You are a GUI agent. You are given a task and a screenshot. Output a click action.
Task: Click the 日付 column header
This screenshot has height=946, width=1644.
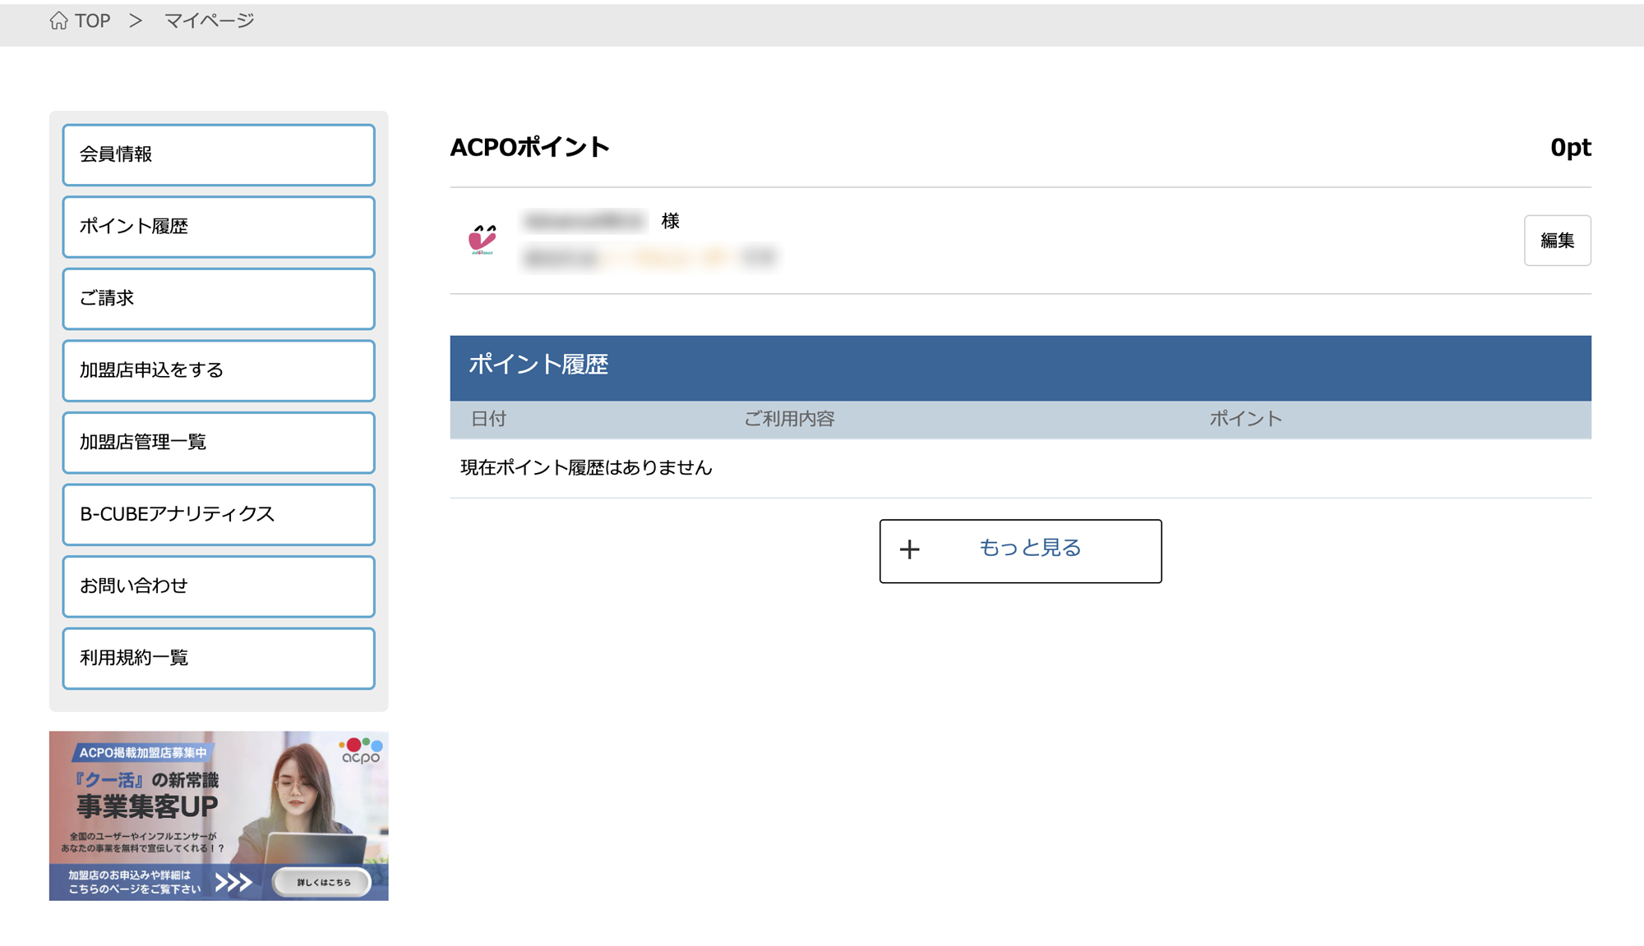(x=488, y=419)
